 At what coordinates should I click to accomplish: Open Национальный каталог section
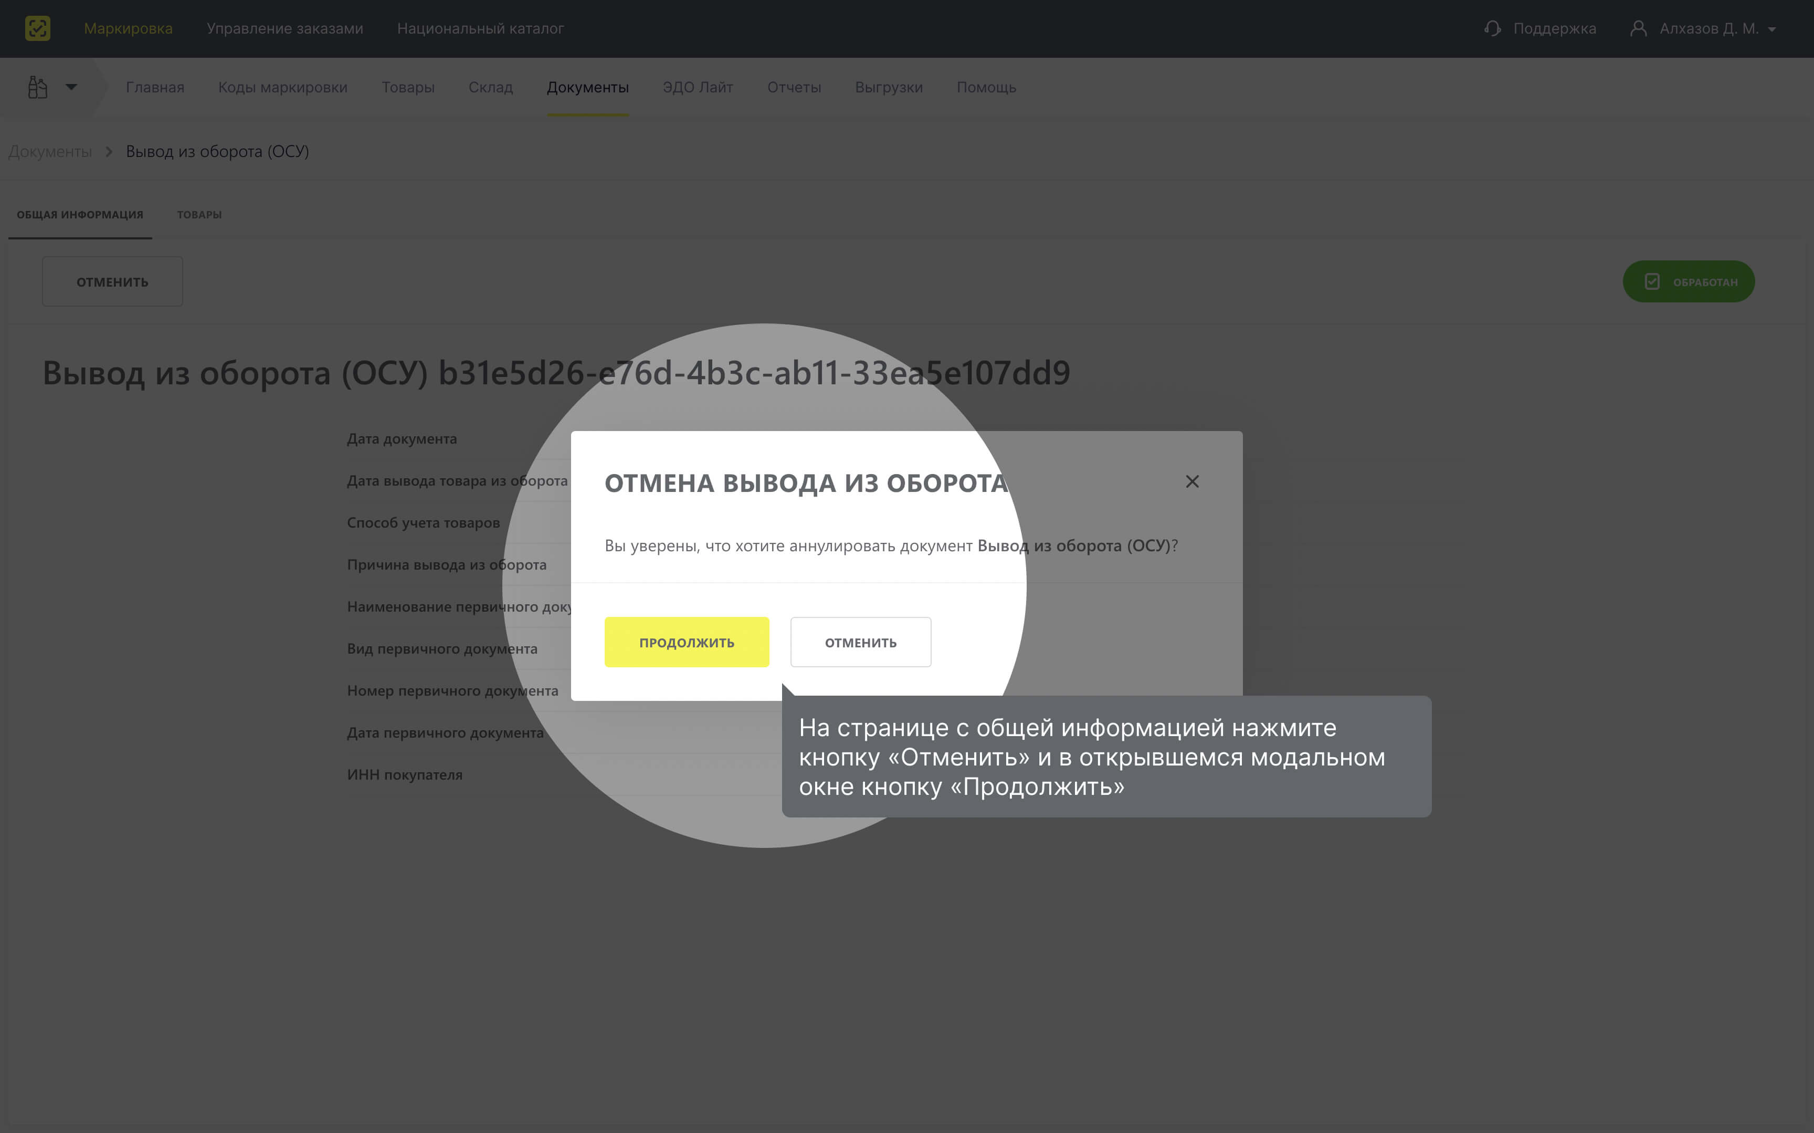tap(480, 28)
